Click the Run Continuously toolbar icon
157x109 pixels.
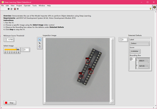(12, 9)
